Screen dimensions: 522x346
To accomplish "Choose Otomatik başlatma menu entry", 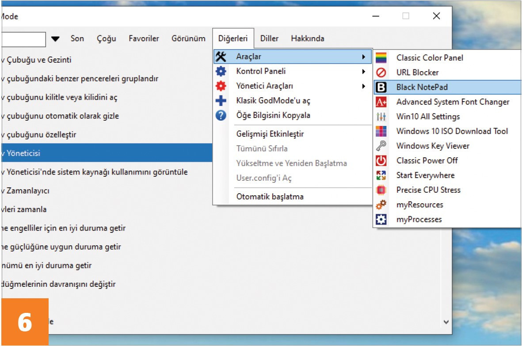I will tap(293, 197).
